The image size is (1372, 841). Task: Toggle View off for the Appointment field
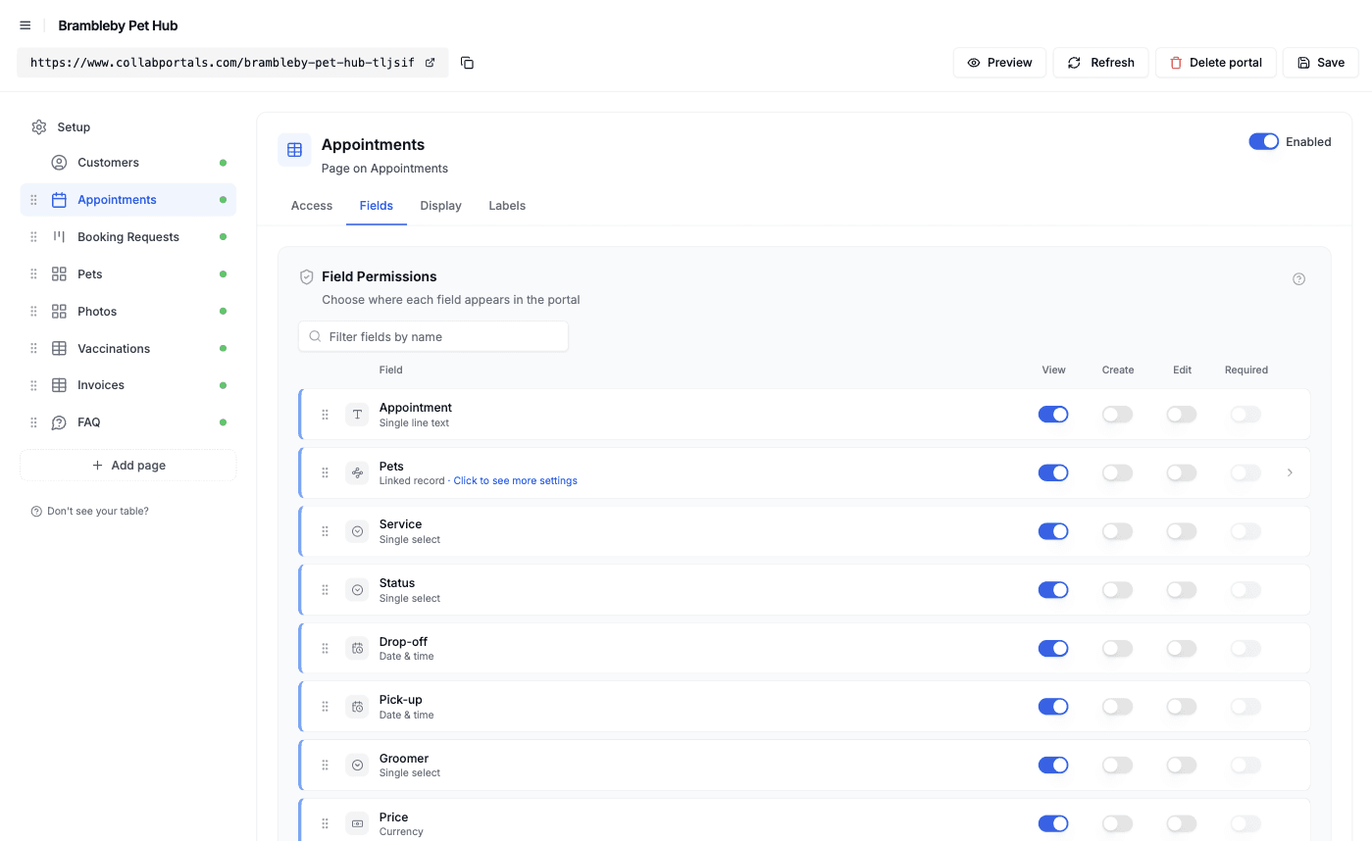pos(1053,415)
